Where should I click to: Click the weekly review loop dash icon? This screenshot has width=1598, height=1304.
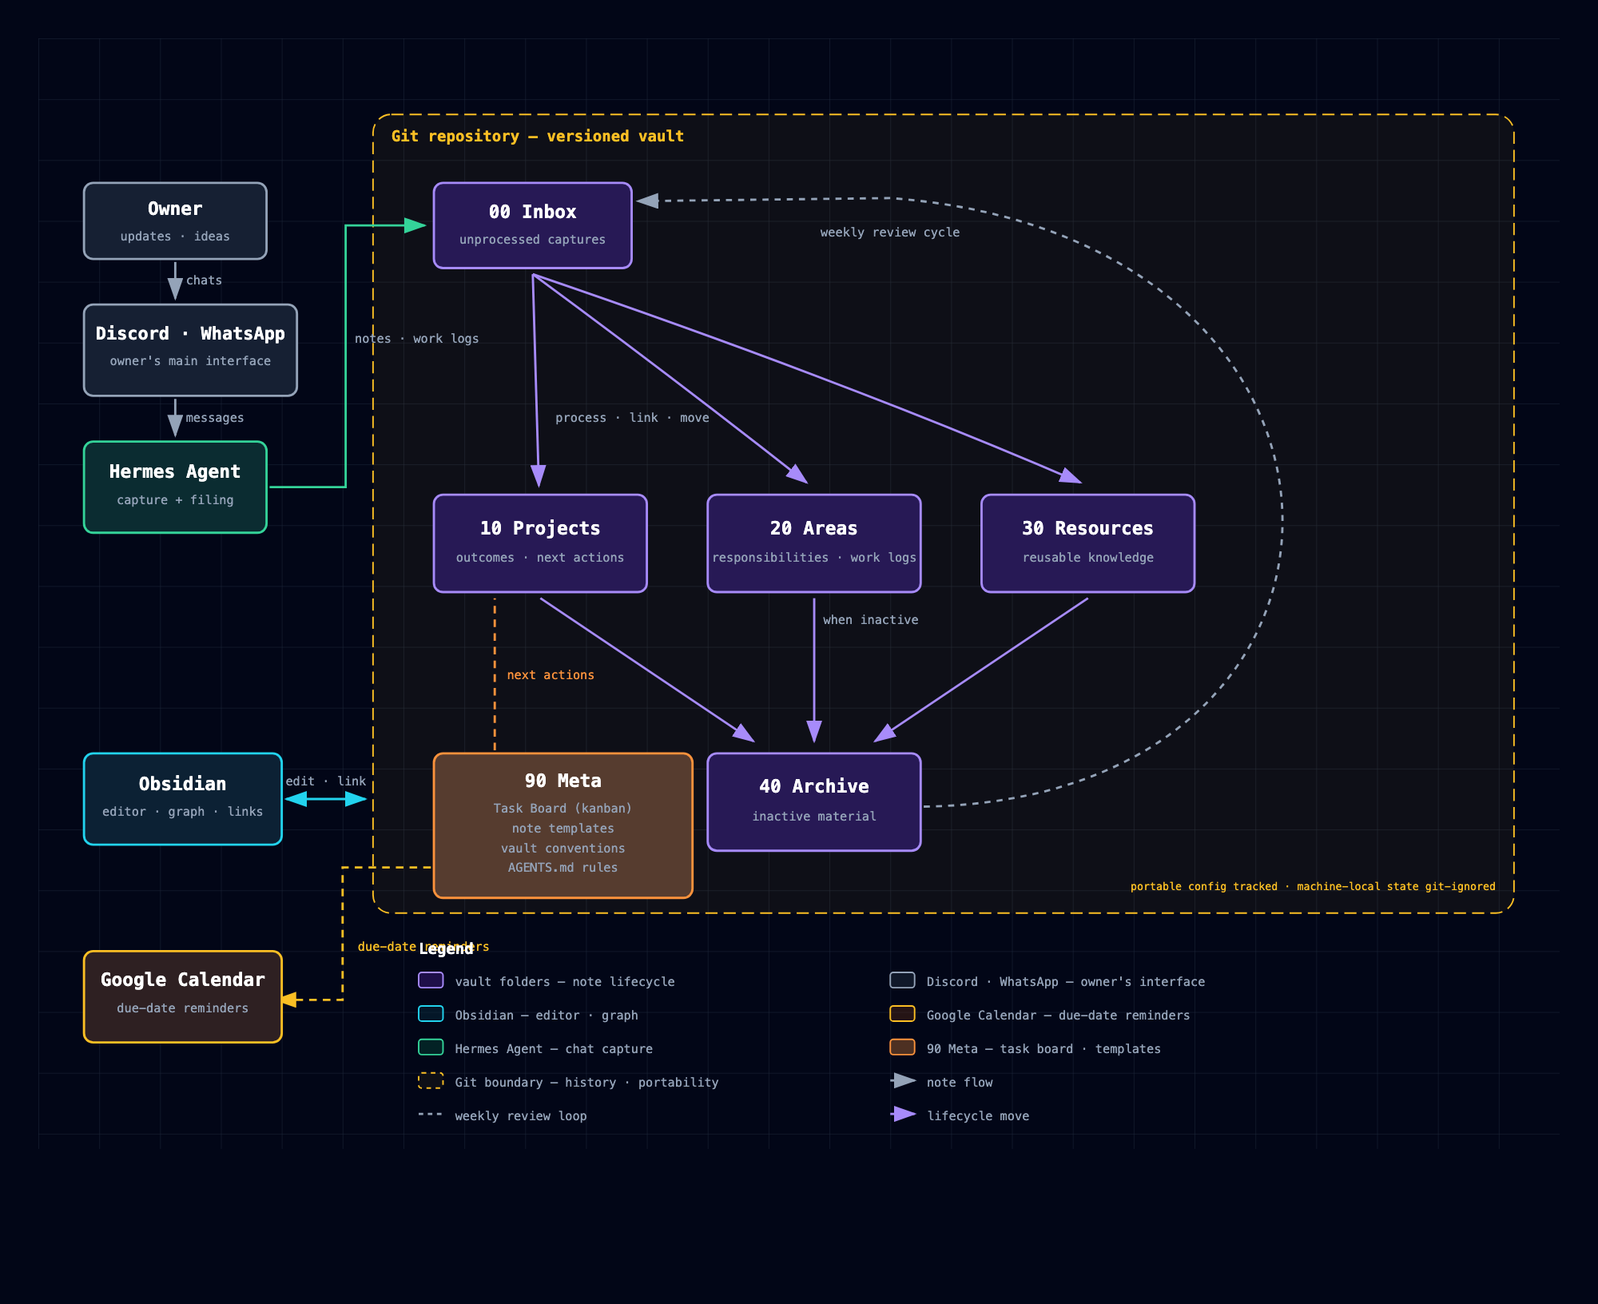tap(430, 1115)
